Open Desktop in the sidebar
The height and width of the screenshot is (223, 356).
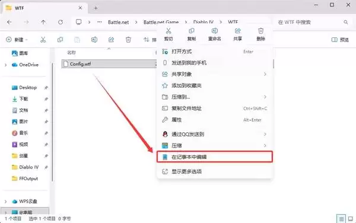[24, 88]
